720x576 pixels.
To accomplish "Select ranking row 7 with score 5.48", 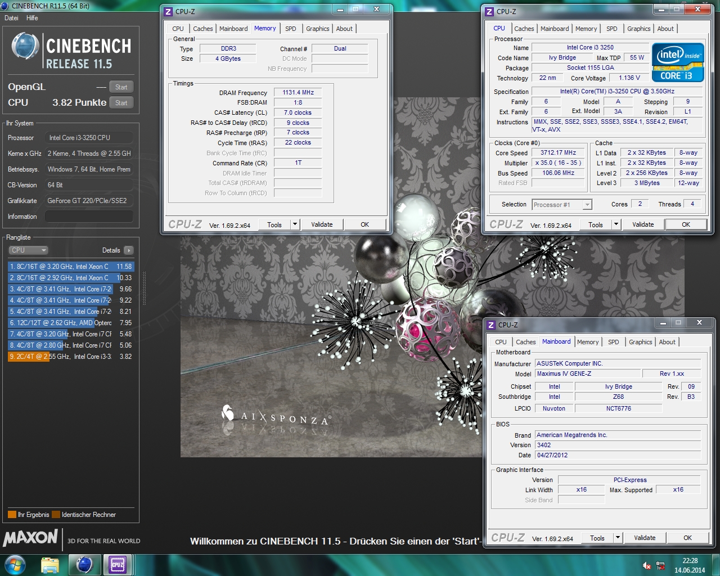I will [71, 334].
